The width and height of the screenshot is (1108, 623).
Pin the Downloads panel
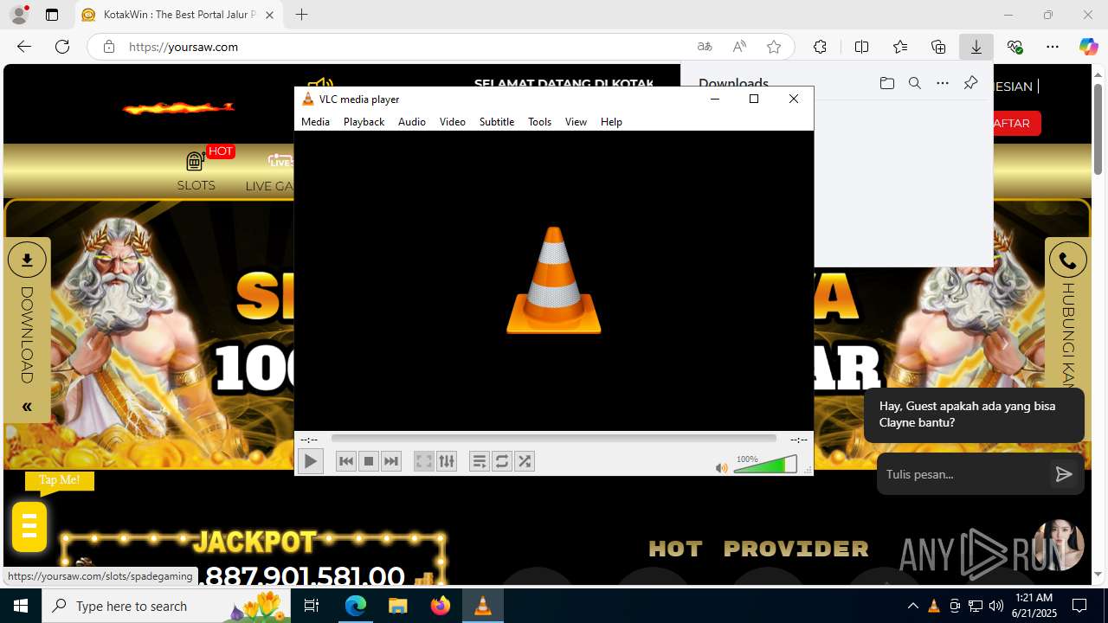[970, 83]
